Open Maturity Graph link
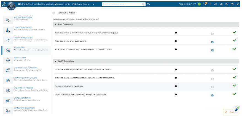242x116 pixels. pos(20,58)
